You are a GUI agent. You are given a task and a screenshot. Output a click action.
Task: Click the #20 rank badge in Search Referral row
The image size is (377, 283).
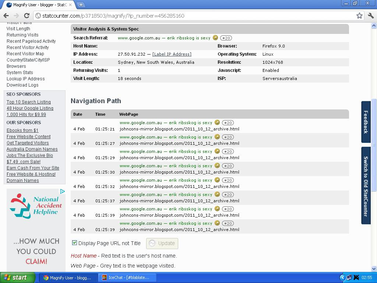click(x=226, y=38)
